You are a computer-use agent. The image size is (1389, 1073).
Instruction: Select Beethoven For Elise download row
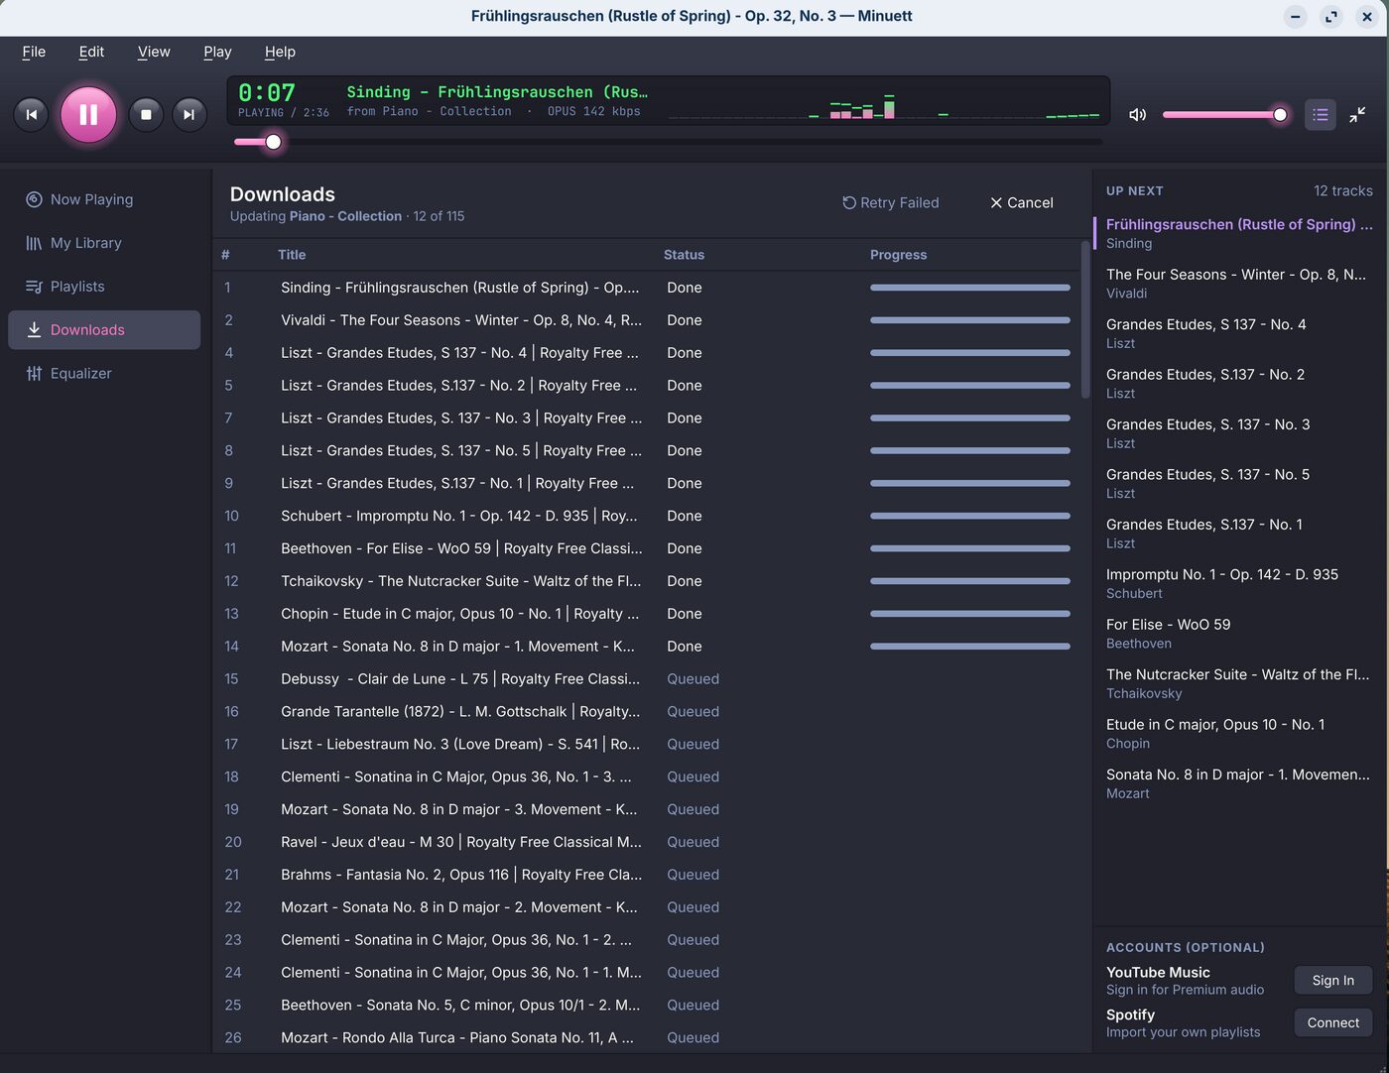[647, 548]
